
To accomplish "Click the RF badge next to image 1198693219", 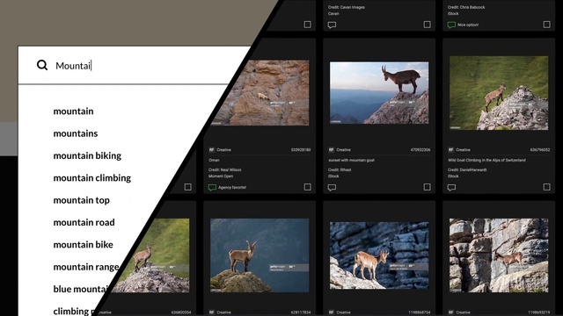I will click(x=450, y=312).
